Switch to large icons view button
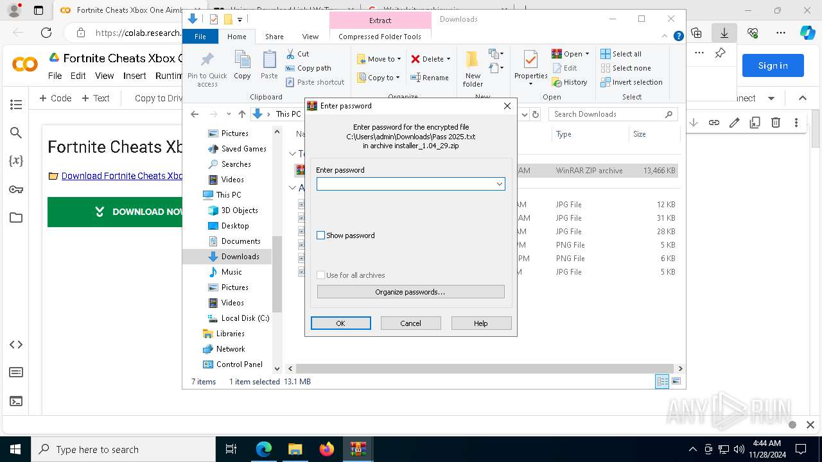This screenshot has height=462, width=822. 676,382
